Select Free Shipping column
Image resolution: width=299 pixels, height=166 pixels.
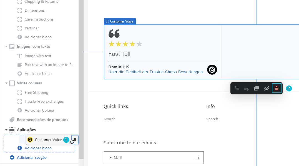(36, 93)
